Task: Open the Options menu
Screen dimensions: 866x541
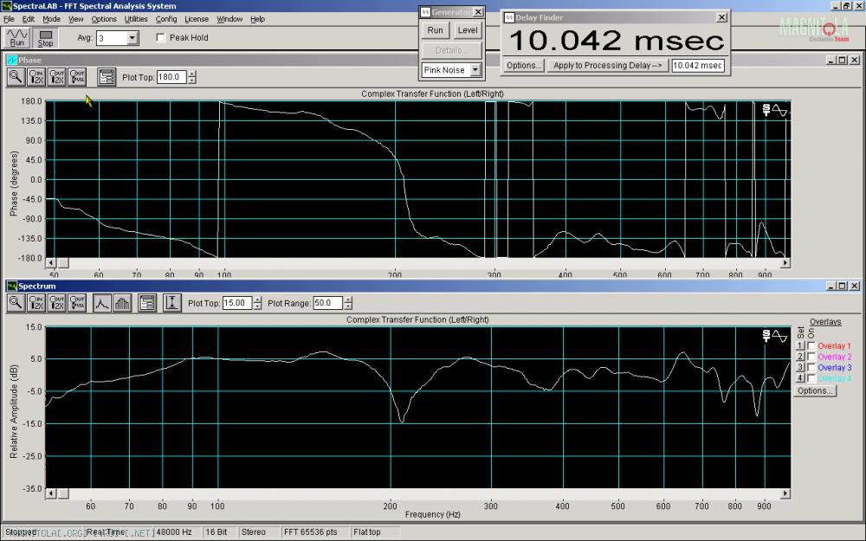Action: (104, 19)
